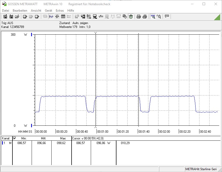Click the METRAHit Starline-Seri status field
This screenshot has width=222, height=172.
[201, 169]
